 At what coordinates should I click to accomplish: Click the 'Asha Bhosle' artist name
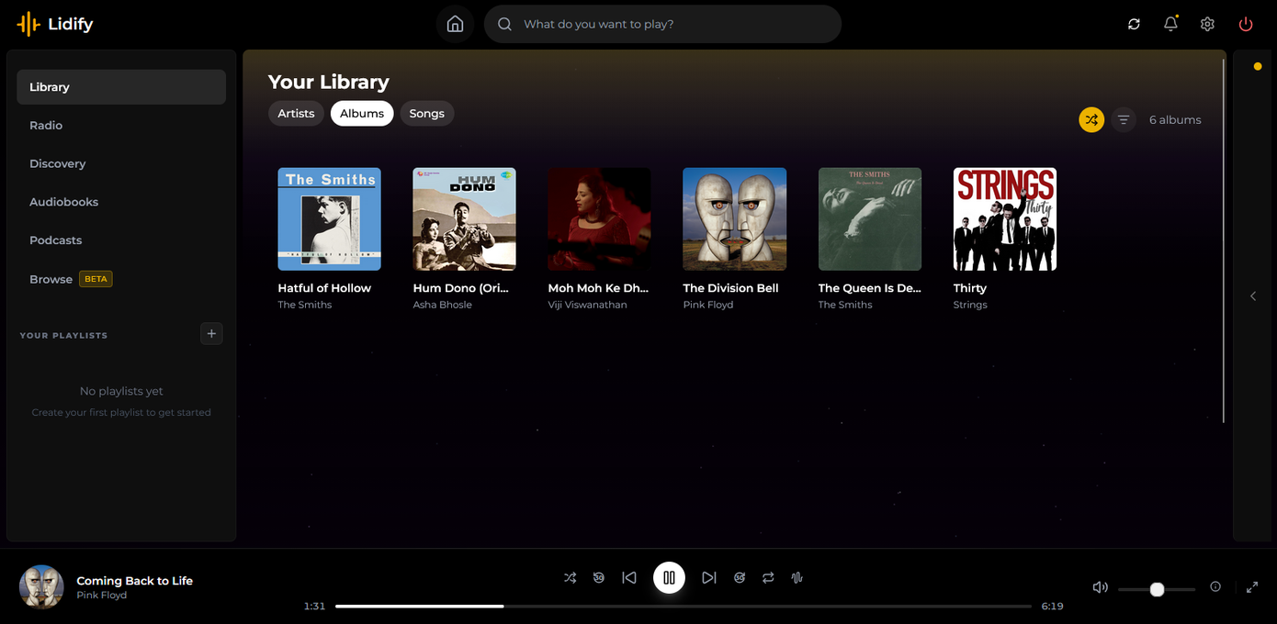[x=443, y=306]
